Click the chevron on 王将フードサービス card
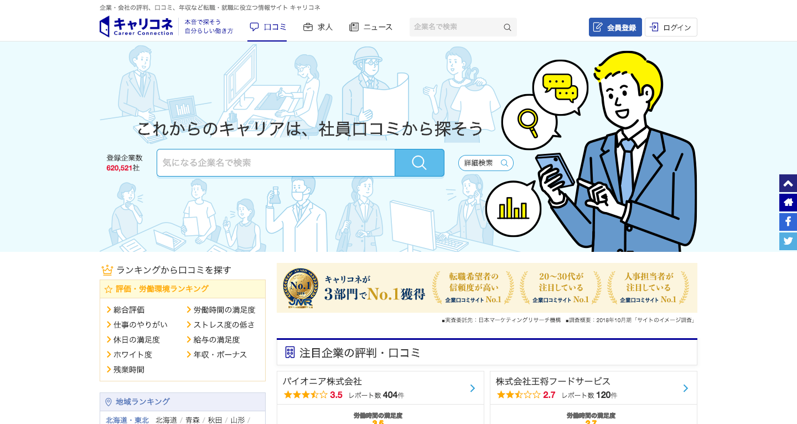This screenshot has height=424, width=797. 686,388
